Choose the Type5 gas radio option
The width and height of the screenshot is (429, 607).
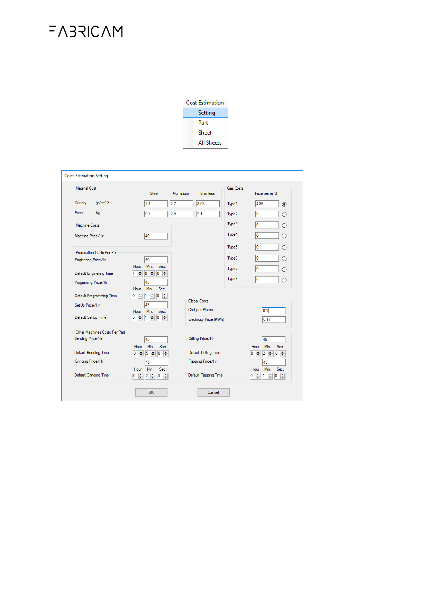[284, 248]
